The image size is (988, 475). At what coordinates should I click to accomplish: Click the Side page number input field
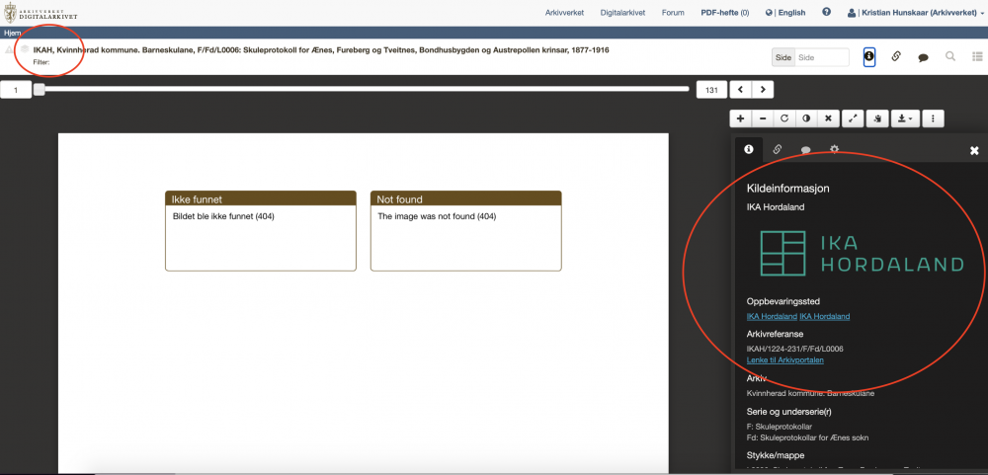pos(821,57)
